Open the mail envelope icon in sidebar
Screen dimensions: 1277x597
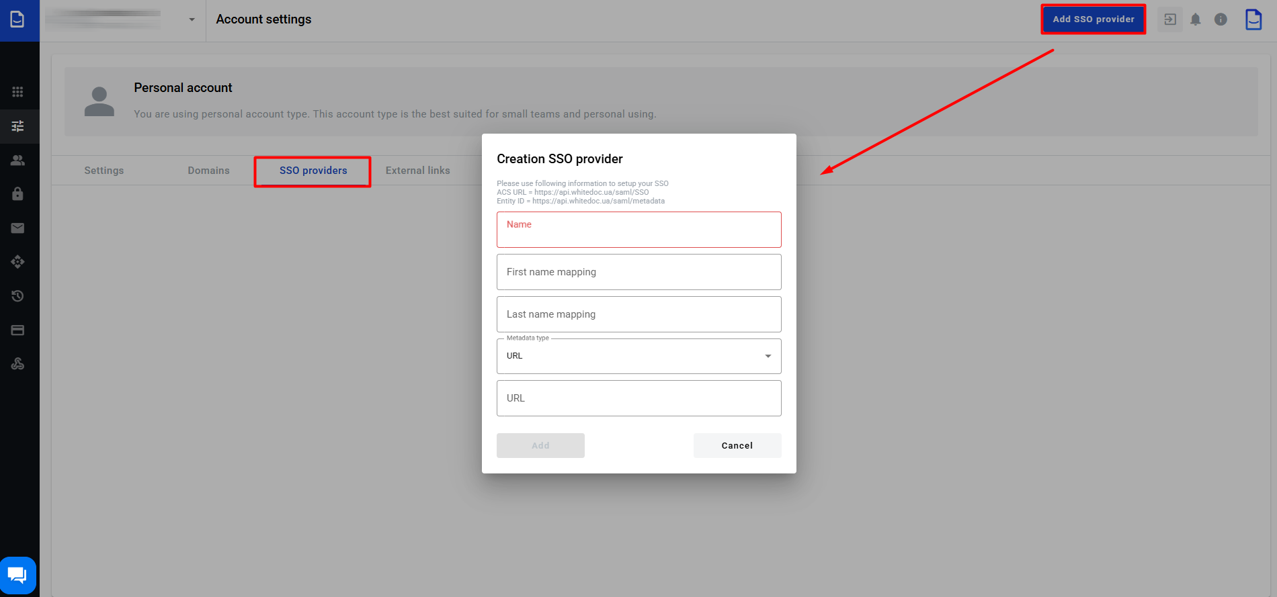click(18, 228)
